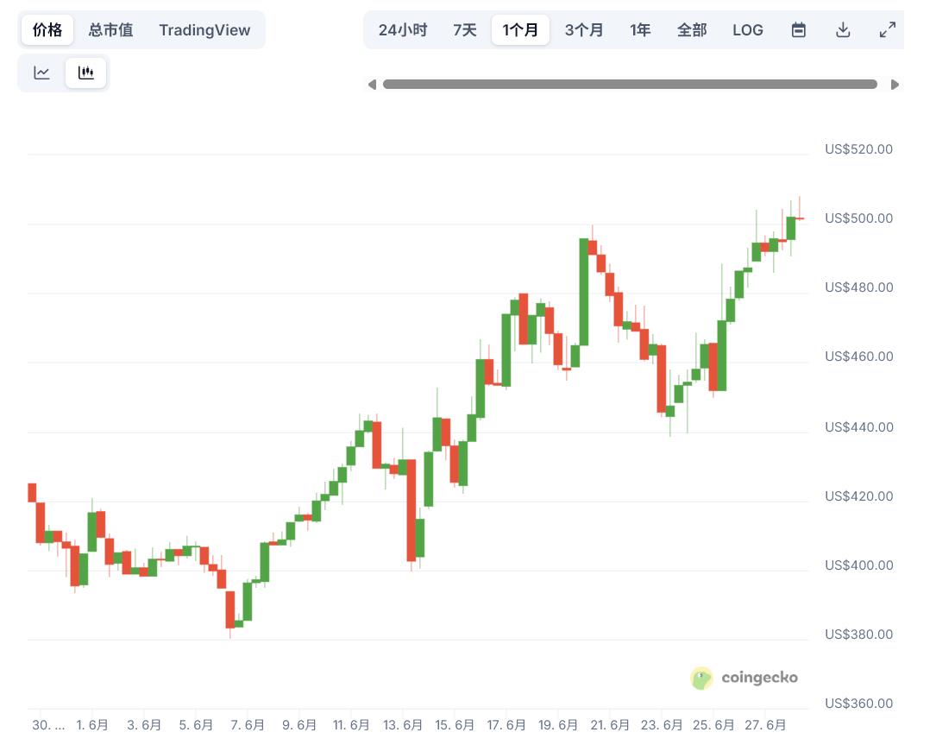Click the 1. 6月 date axis label
The height and width of the screenshot is (745, 936).
(92, 725)
